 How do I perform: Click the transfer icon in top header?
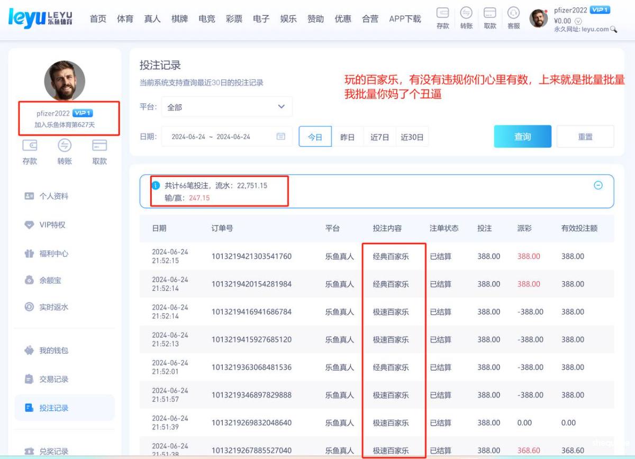(x=466, y=13)
